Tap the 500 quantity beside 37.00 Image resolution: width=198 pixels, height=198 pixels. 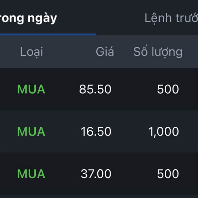(x=168, y=174)
